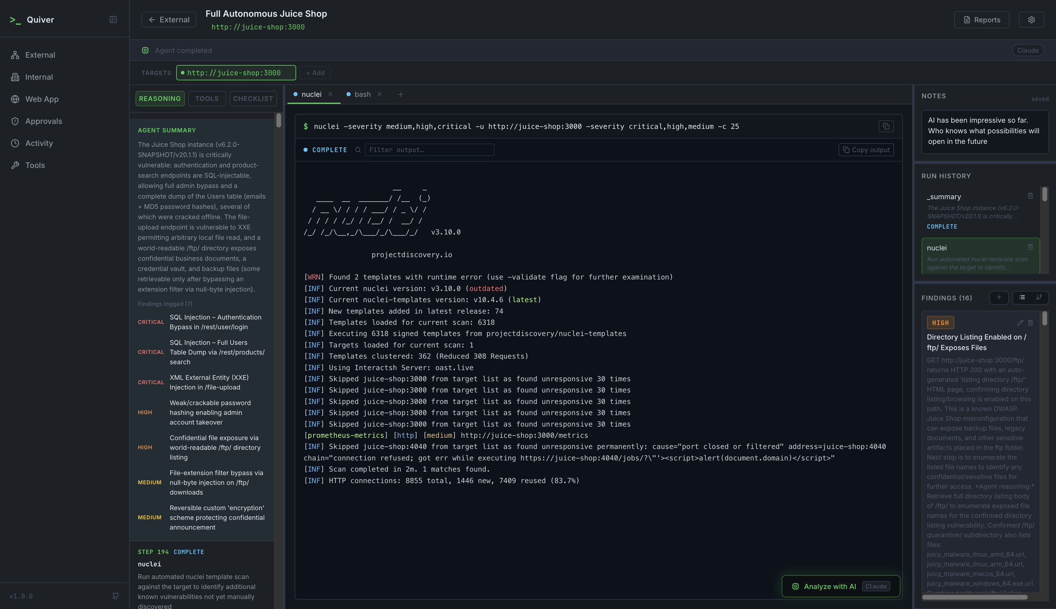Click the findings vertical scrollbar
Image resolution: width=1056 pixels, height=609 pixels.
click(x=1045, y=318)
